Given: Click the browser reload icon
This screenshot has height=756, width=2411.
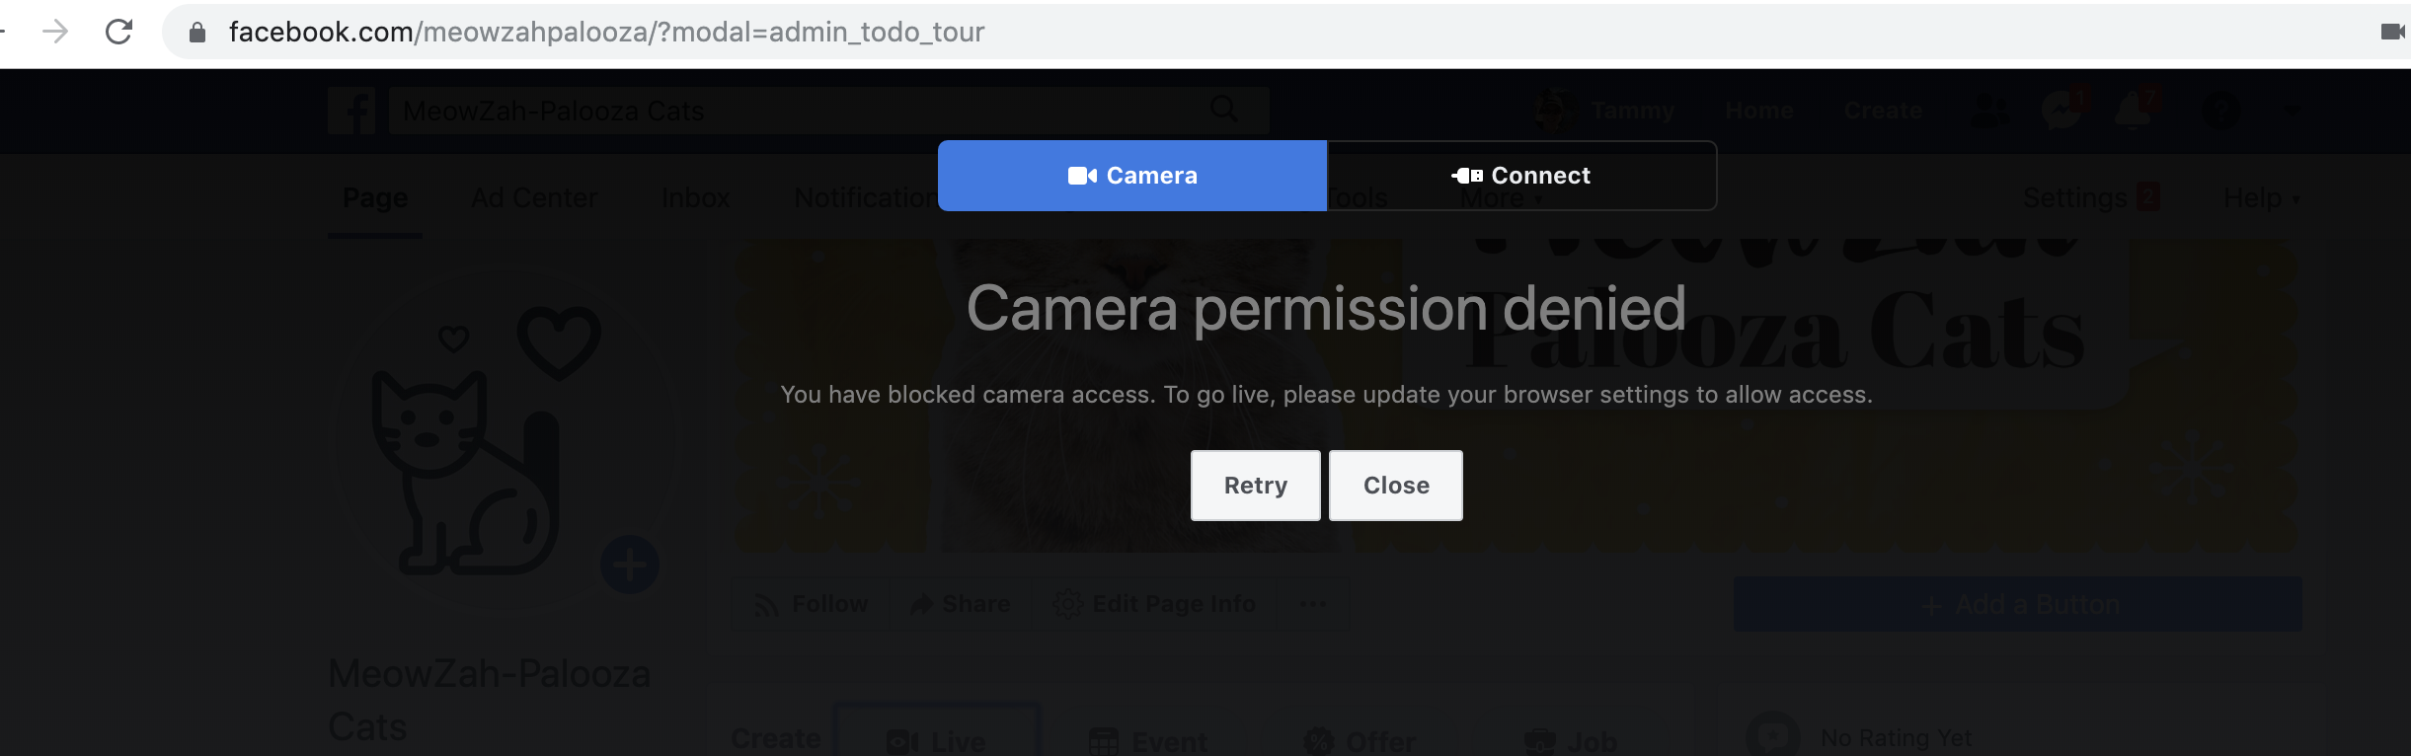Looking at the screenshot, I should (118, 33).
